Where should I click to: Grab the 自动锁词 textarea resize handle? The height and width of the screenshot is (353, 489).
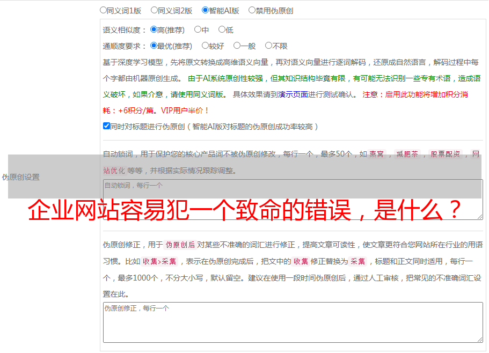coord(480,217)
